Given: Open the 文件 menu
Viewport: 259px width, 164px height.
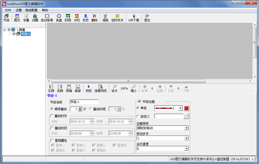Looking at the screenshot, I should click(x=8, y=10).
